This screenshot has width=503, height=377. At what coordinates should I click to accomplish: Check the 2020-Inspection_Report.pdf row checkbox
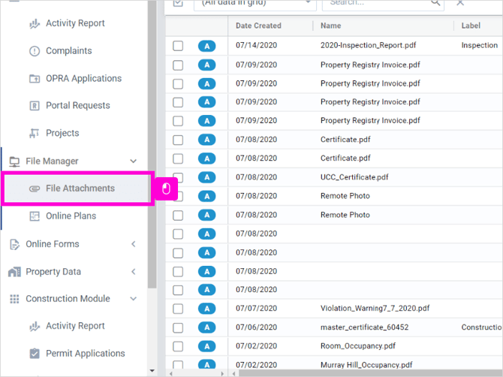pyautogui.click(x=178, y=46)
